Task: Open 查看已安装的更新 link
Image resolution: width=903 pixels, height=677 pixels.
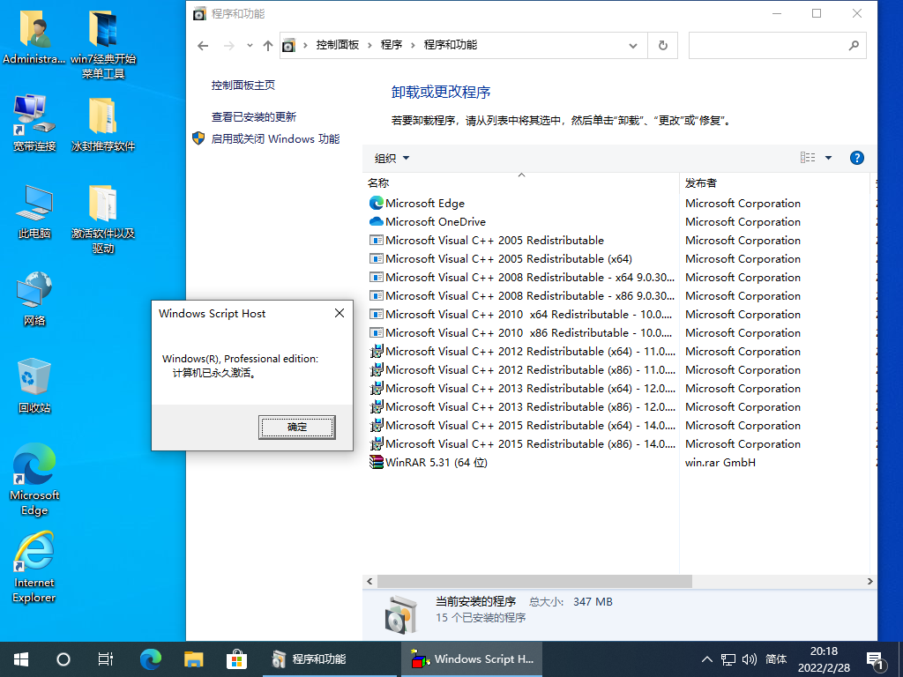Action: 253,117
